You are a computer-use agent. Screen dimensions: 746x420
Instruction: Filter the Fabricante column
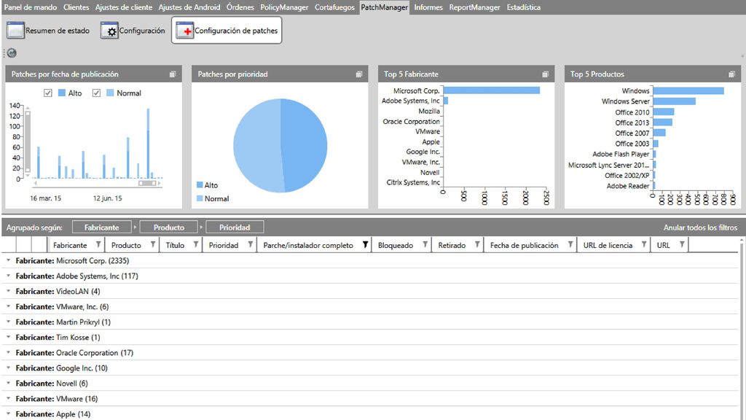98,244
